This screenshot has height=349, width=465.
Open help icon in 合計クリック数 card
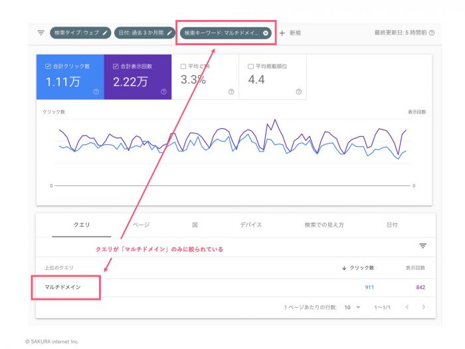(x=96, y=92)
